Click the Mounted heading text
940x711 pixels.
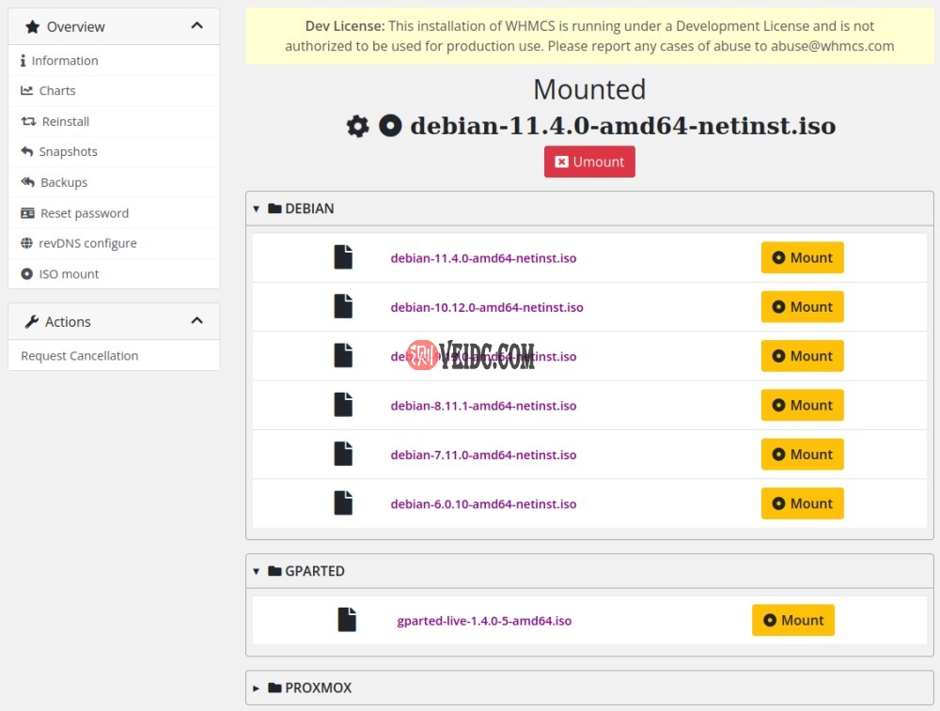[x=589, y=90]
